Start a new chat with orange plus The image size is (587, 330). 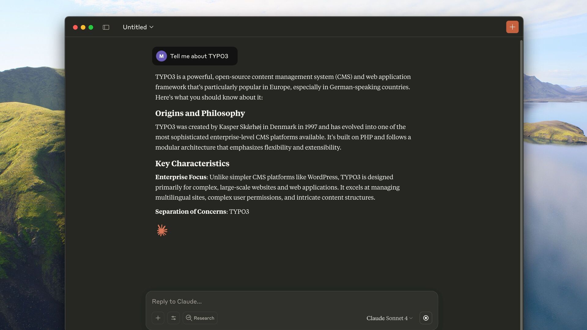coord(512,27)
